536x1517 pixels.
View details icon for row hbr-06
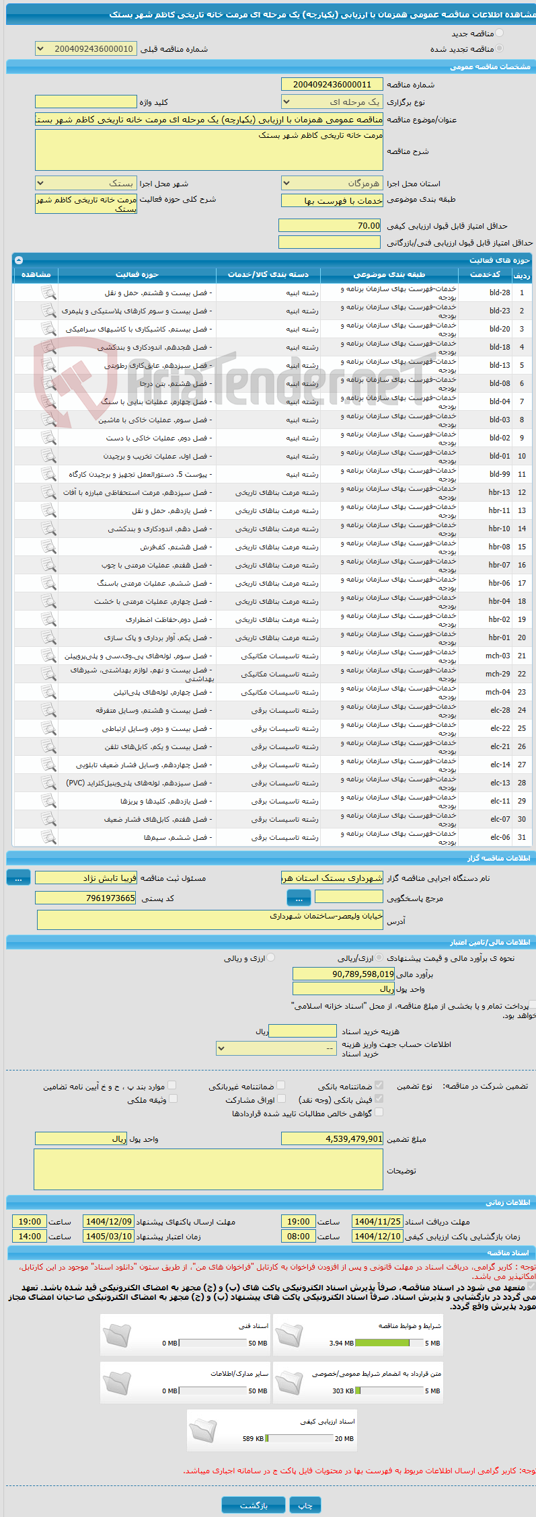(x=48, y=583)
